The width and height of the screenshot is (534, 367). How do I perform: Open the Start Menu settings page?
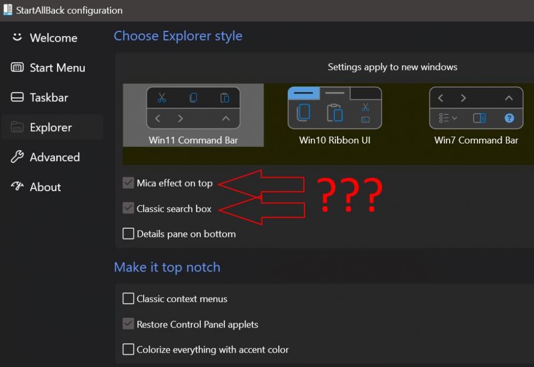pos(53,68)
